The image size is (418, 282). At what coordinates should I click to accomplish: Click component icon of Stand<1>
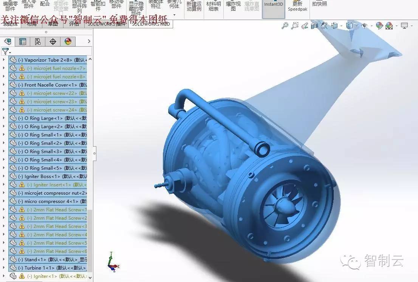click(x=13, y=260)
